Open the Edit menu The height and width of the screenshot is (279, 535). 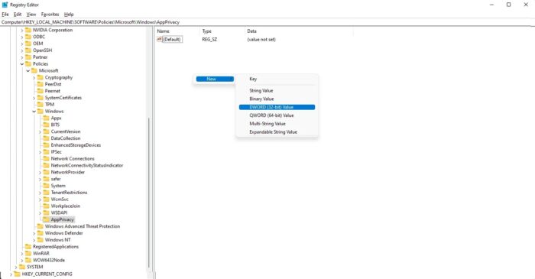point(18,15)
